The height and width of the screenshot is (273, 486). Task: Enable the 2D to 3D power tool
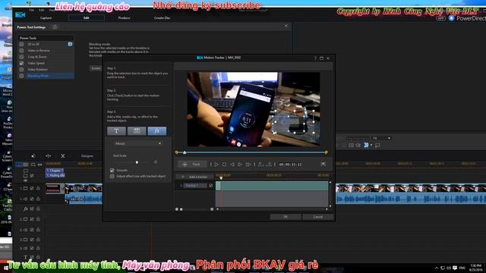pos(21,44)
